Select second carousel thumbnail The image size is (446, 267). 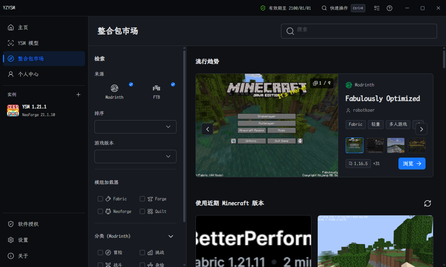click(x=375, y=145)
